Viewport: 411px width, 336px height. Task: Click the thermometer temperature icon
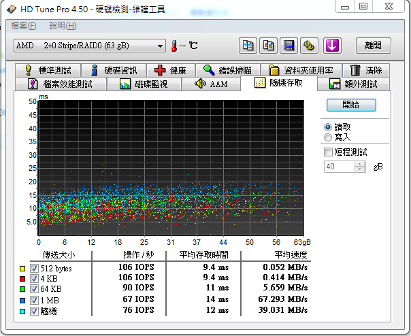click(x=174, y=46)
